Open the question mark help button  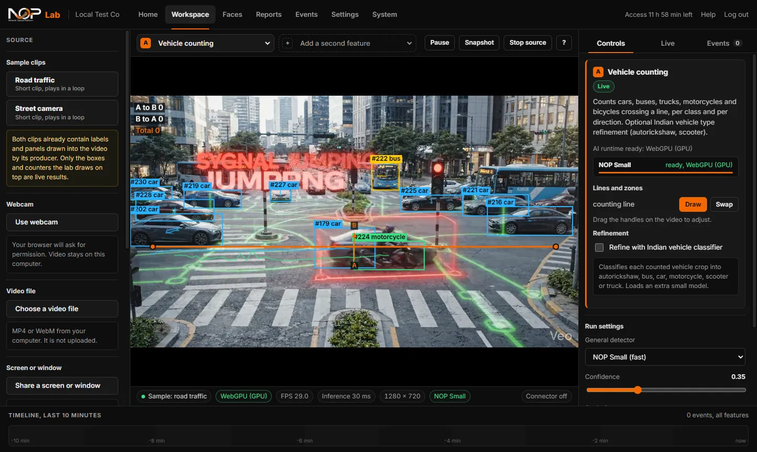point(564,43)
